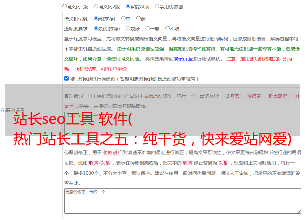The image size is (305, 220).
Task: Click into the 自动锁词 textarea
Action: coord(183,124)
